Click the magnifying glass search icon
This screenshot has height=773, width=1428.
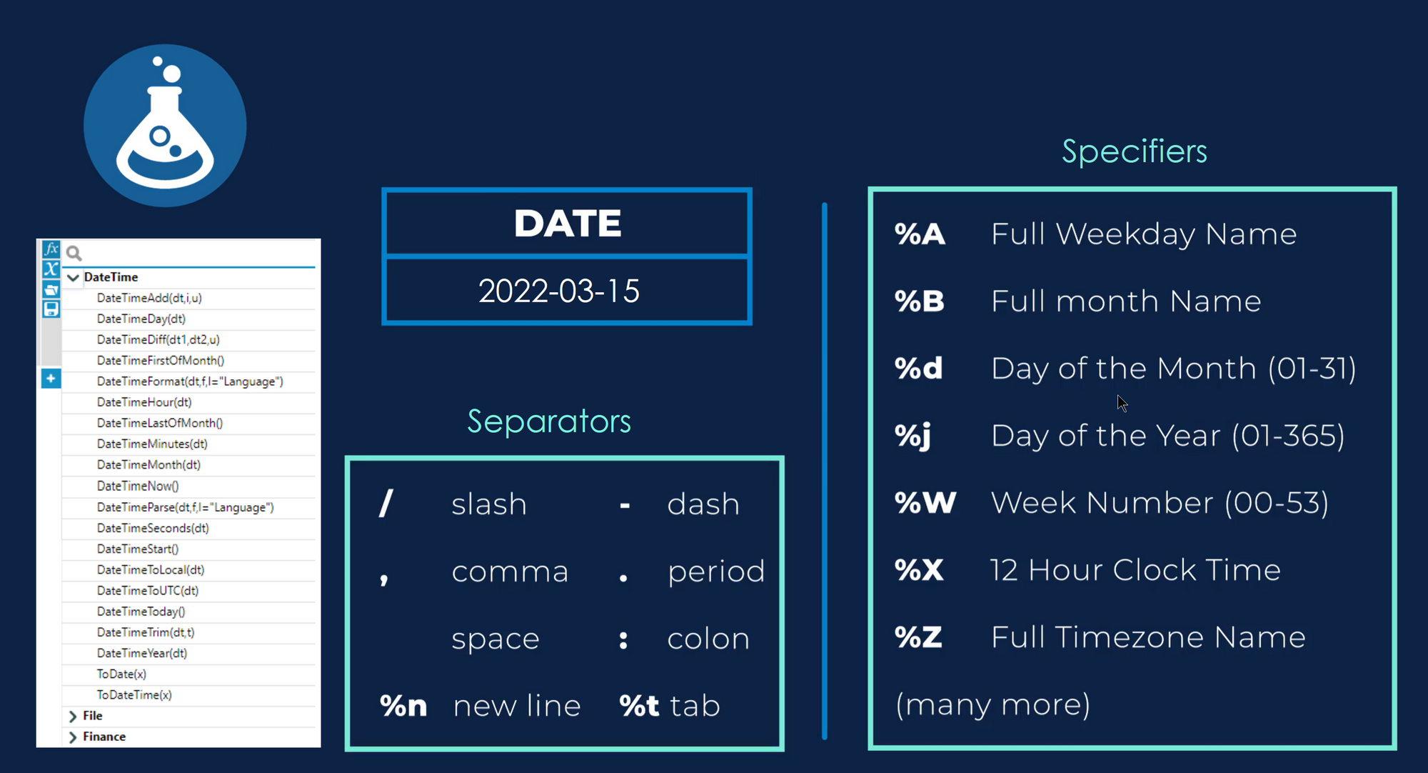click(74, 253)
